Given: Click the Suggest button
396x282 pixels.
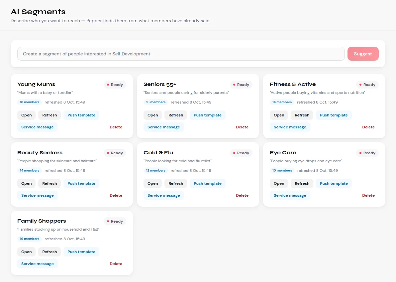Looking at the screenshot, I should pos(363,54).
